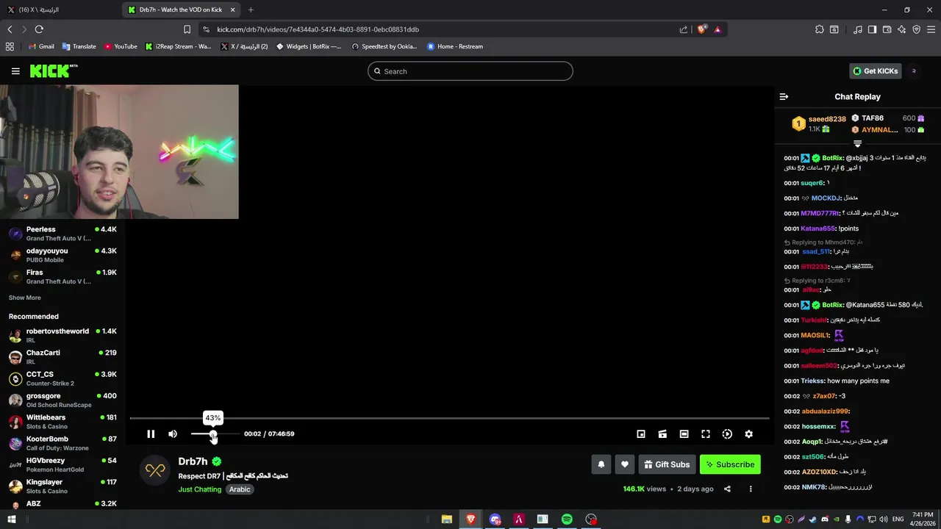Click the Get KICKs button

coord(876,71)
